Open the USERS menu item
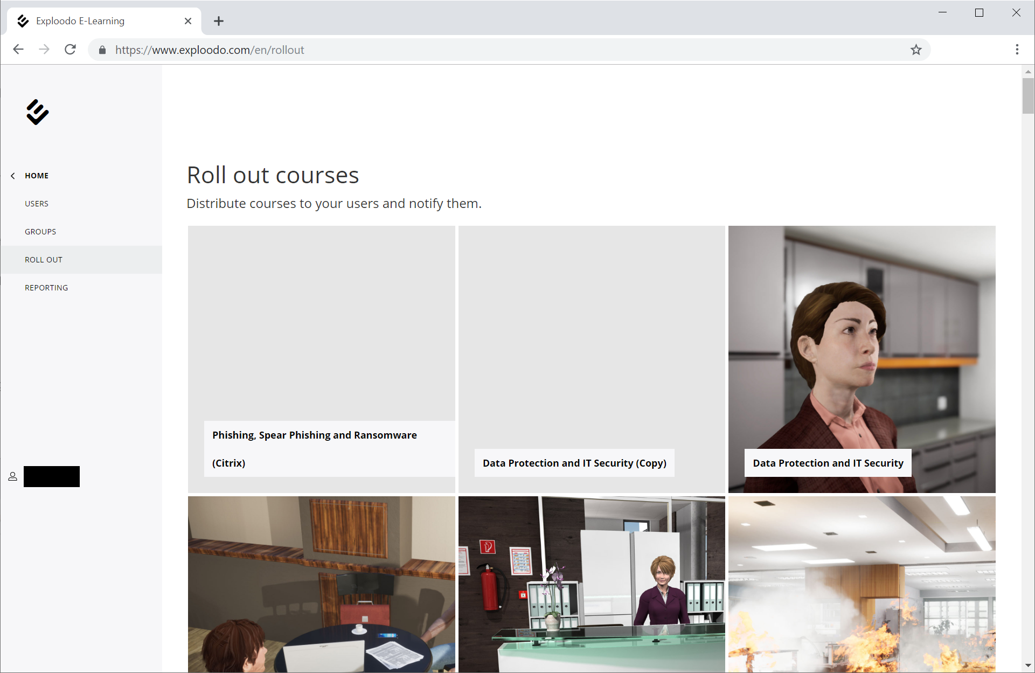The height and width of the screenshot is (673, 1035). (x=37, y=204)
